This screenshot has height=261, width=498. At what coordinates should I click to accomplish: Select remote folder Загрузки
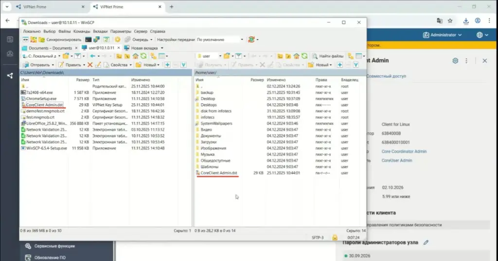point(208,142)
